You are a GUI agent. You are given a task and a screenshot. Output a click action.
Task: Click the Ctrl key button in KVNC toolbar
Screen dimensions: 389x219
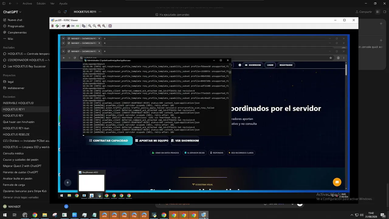coord(73,26)
